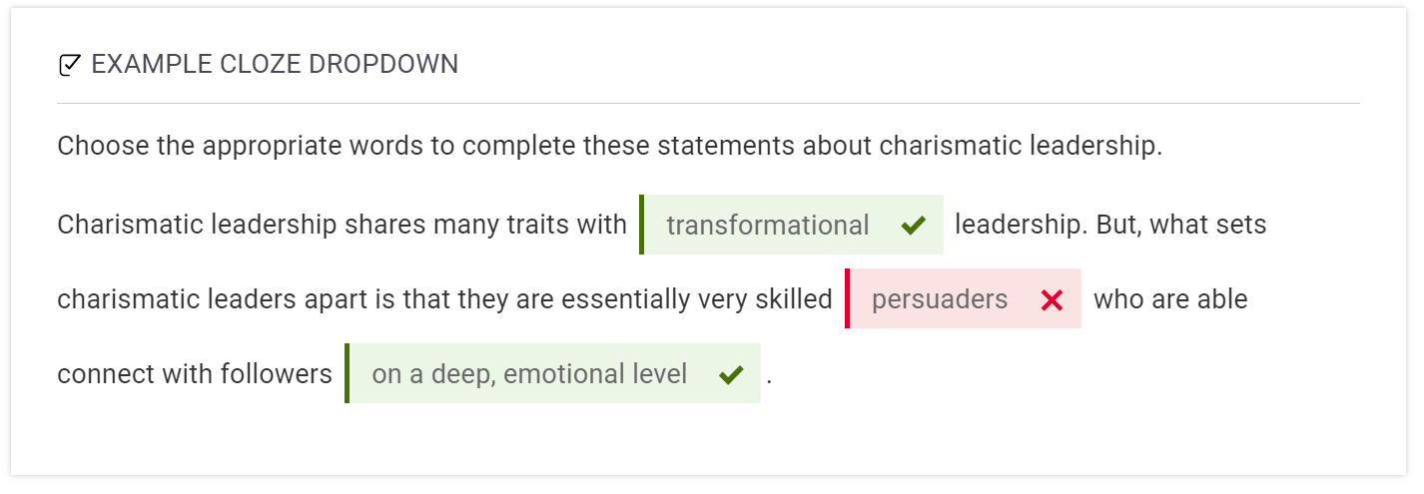The height and width of the screenshot is (494, 1424).
Task: Open the incorrect "persuaders" dropdown
Action: 939,299
